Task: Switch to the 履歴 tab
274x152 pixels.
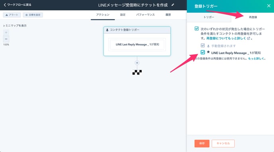Action: 168,15
